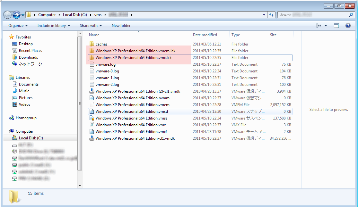Open Downloads in Favorites

28,57
